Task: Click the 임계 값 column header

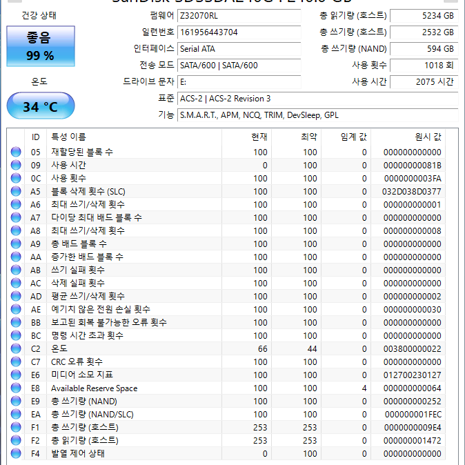Action: tap(346, 137)
